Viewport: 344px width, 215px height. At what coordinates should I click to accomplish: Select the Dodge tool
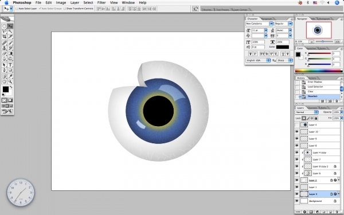tap(10, 58)
